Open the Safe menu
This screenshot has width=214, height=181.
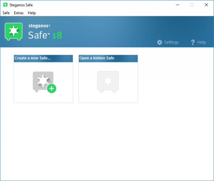tap(6, 13)
